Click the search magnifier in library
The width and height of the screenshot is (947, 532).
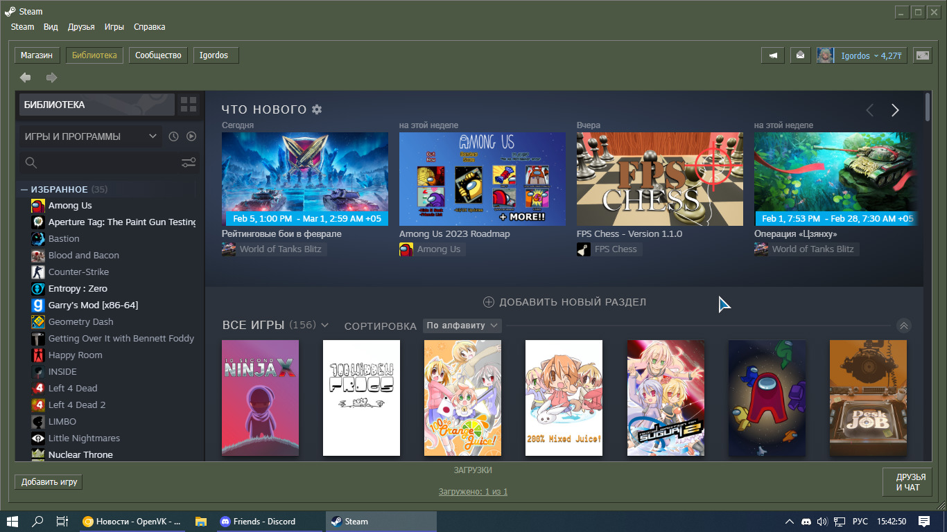coord(31,163)
